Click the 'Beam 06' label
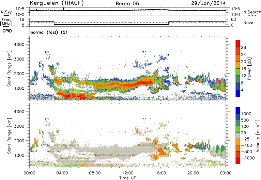 coord(127,4)
